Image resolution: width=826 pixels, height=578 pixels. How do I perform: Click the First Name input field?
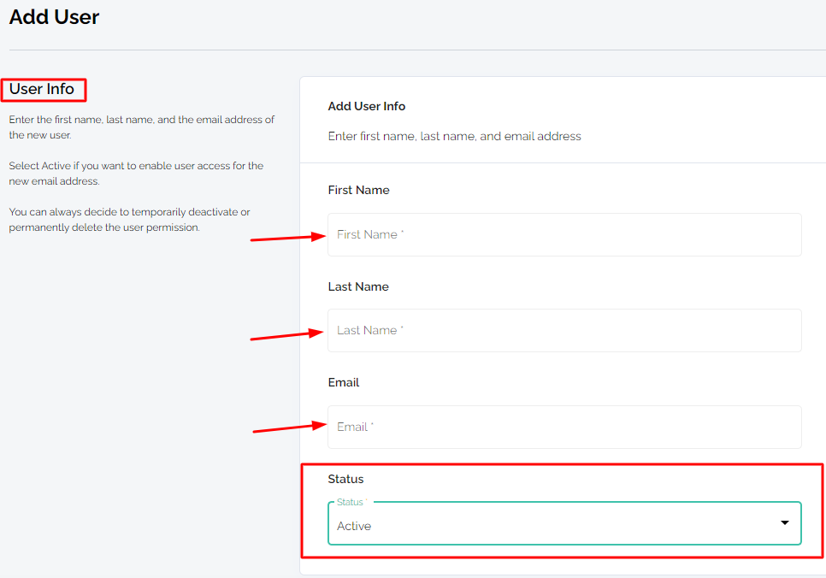pos(564,234)
